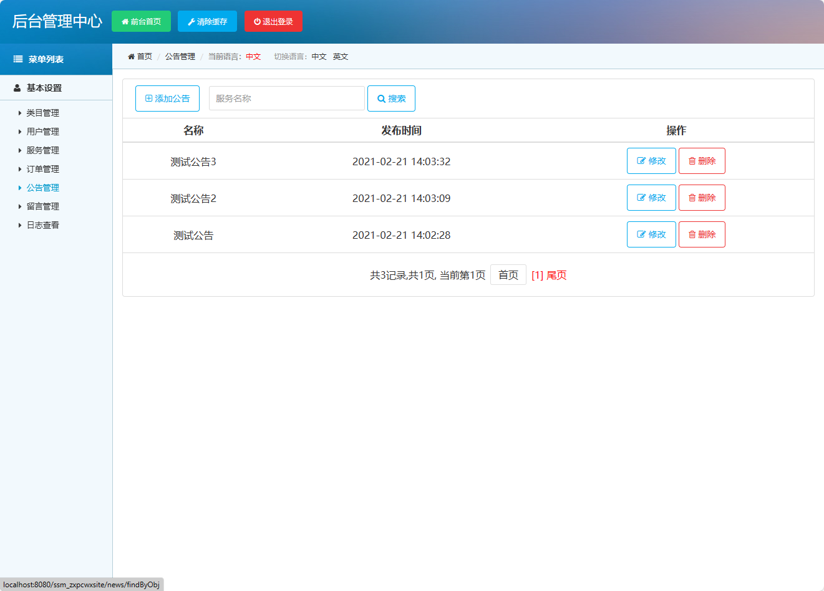Screen dimensions: 824x591
Task: Click the edit icon on 测试公告3's 修改 button
Action: (x=642, y=160)
